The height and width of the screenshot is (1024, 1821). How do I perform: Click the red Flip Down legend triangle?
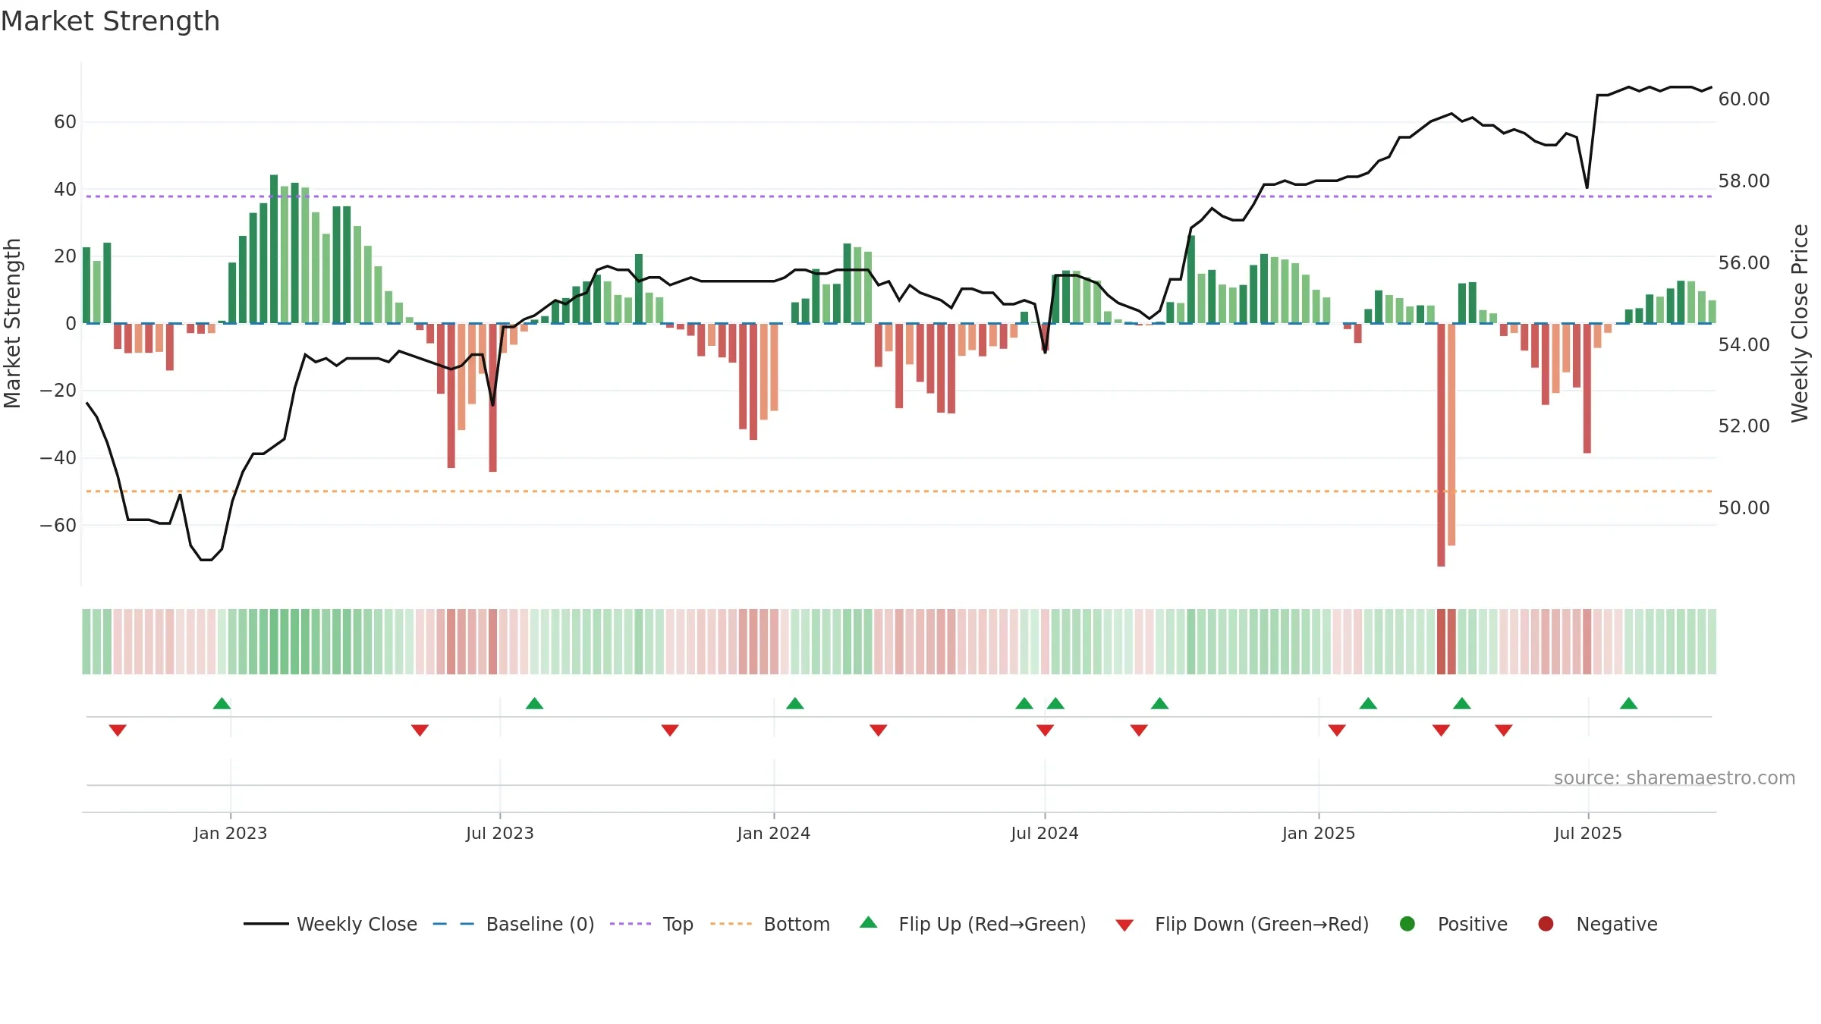pyautogui.click(x=1125, y=925)
